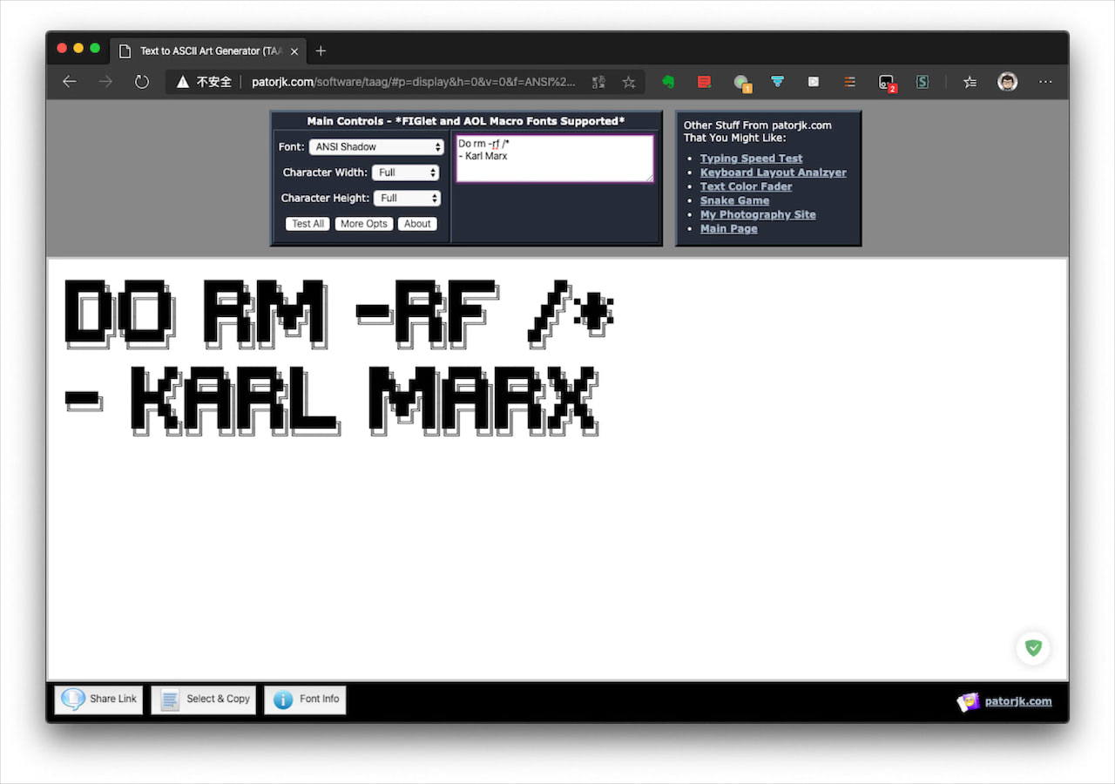Image resolution: width=1115 pixels, height=784 pixels.
Task: Click inside the text input box
Action: tap(554, 159)
